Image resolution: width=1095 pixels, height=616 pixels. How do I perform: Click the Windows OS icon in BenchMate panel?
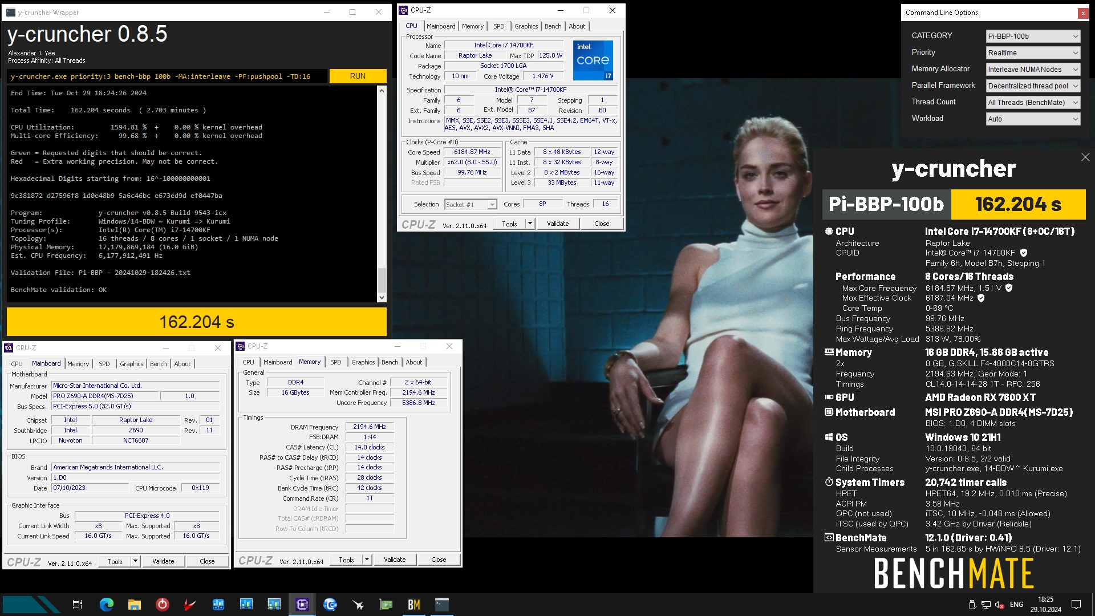point(829,437)
